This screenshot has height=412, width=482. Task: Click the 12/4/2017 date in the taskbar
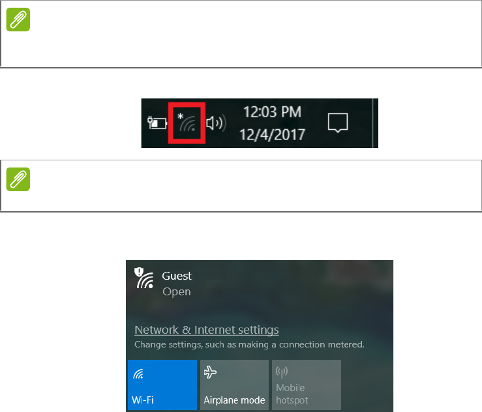point(273,134)
